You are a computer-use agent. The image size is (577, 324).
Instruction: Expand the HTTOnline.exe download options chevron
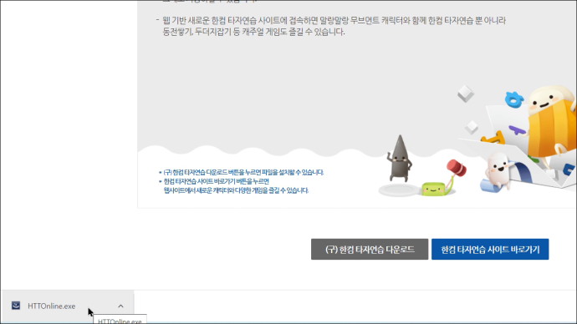[120, 306]
